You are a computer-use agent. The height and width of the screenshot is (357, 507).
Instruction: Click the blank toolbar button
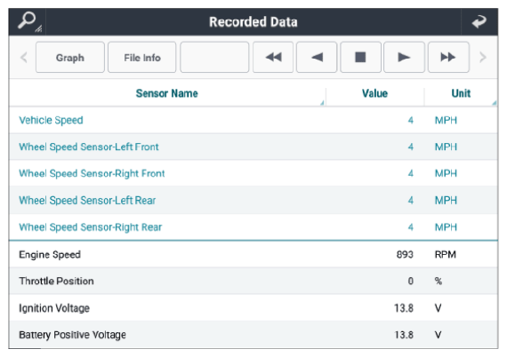(x=214, y=57)
